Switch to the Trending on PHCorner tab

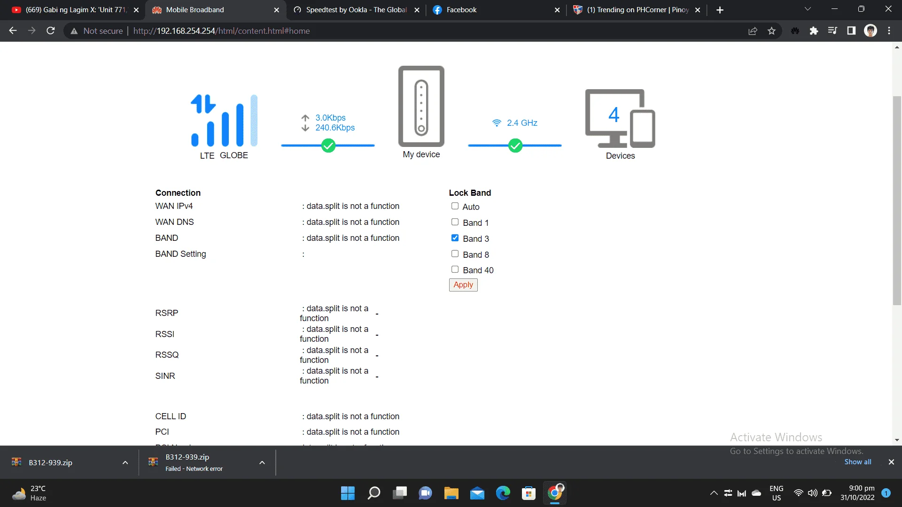(636, 10)
